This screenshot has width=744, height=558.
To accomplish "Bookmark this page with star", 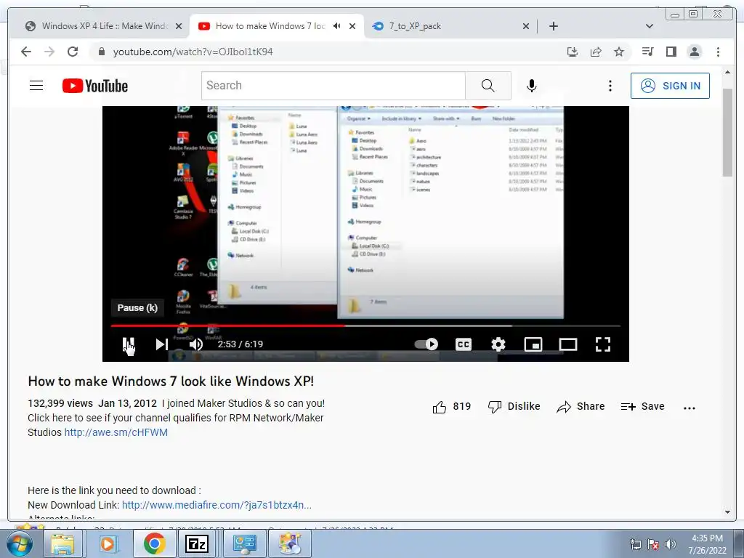I will coord(619,52).
